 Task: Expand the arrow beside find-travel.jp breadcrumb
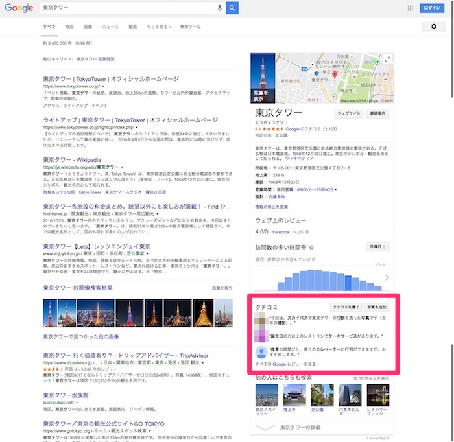click(x=158, y=214)
